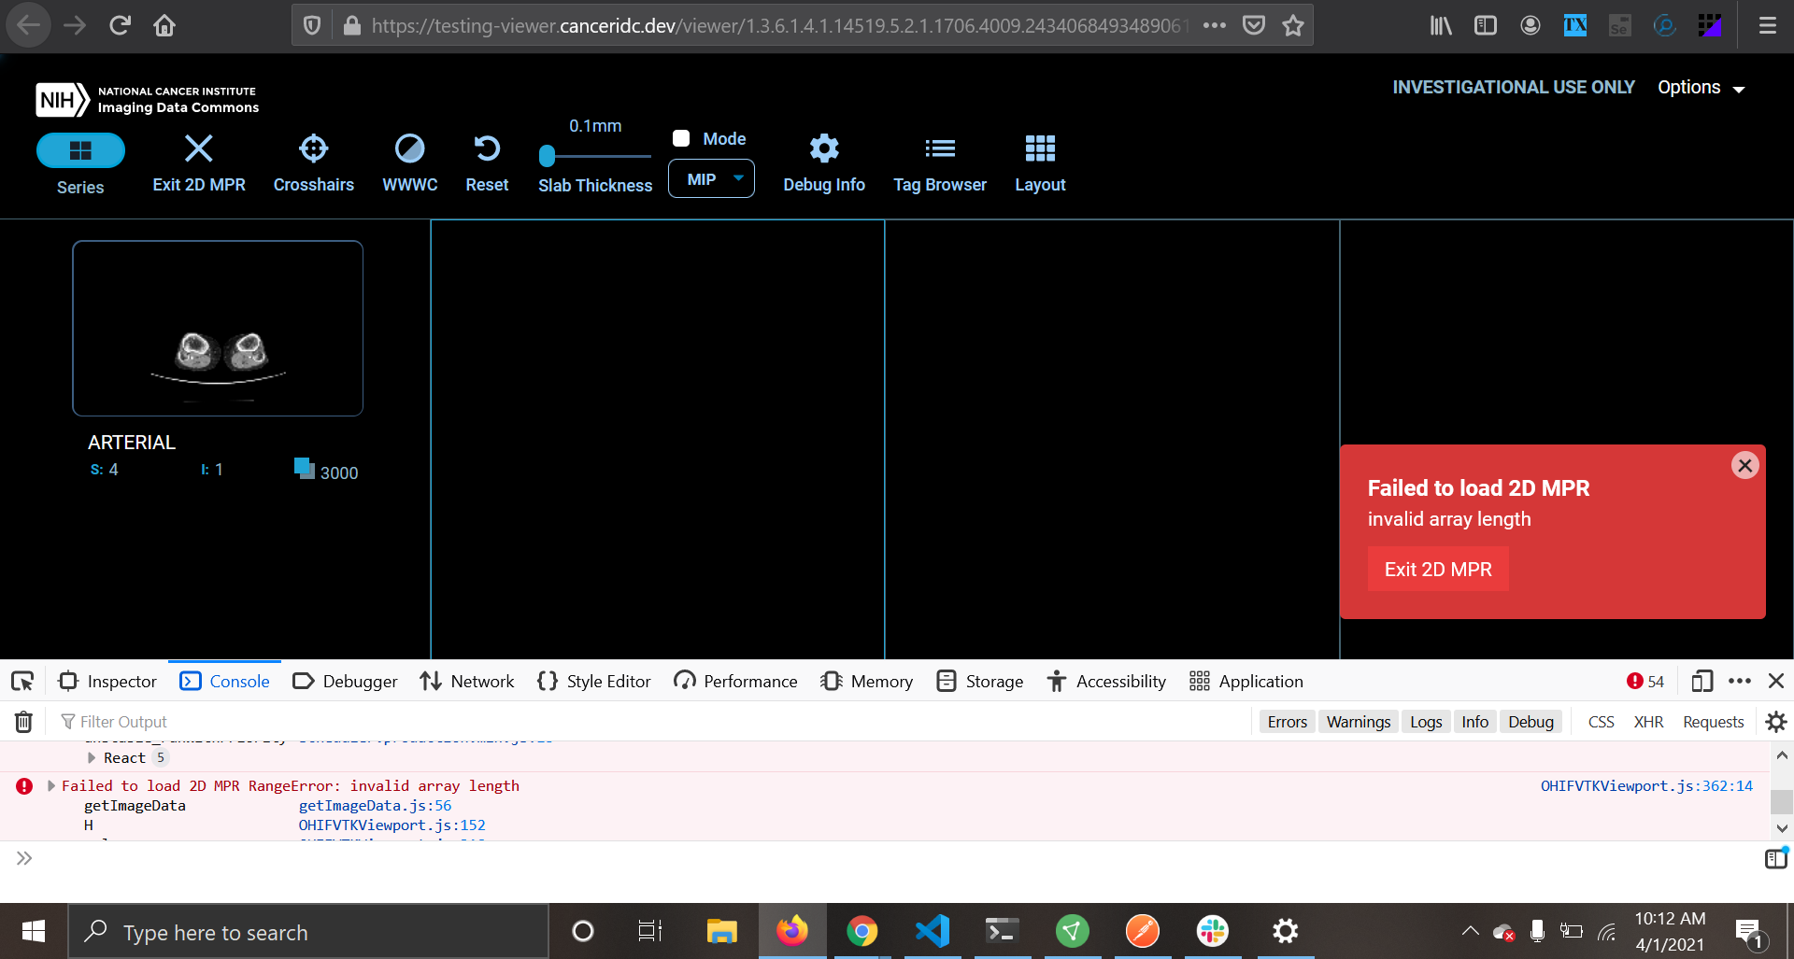Open the Options dropdown menu
Viewport: 1794px width, 959px height.
tap(1701, 88)
